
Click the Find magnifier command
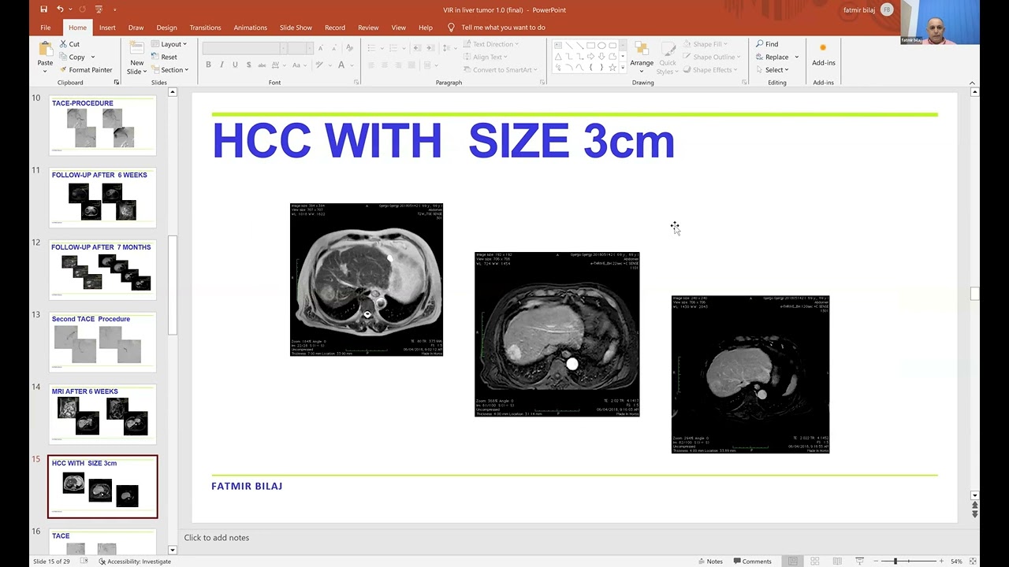click(x=767, y=44)
